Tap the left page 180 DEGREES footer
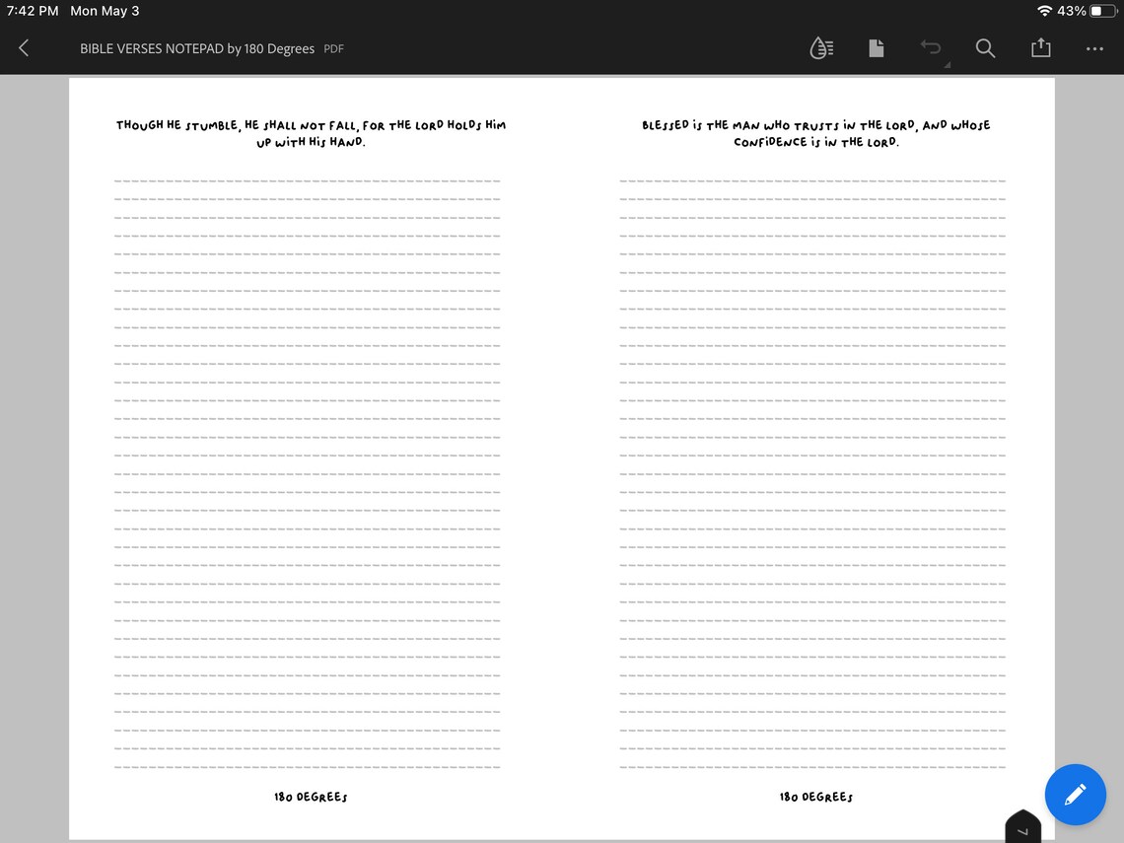The image size is (1124, 843). (311, 797)
